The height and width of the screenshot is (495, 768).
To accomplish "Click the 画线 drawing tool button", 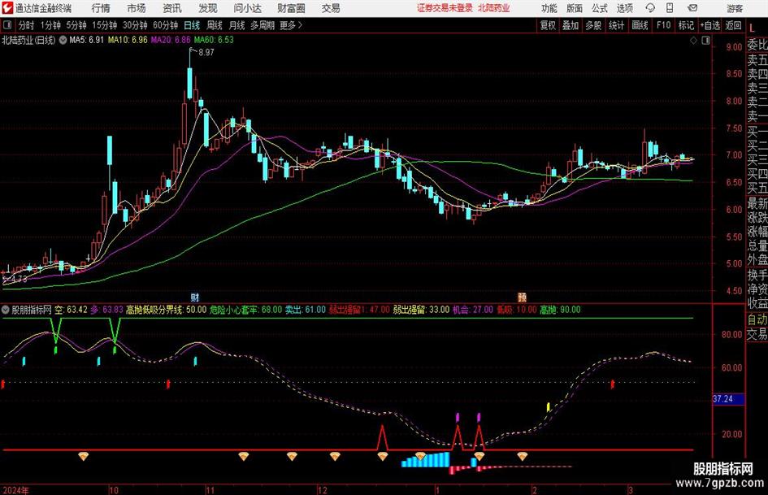I will pos(640,25).
